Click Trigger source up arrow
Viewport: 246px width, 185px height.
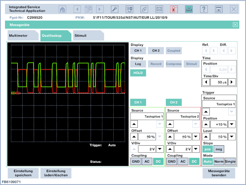point(206,112)
